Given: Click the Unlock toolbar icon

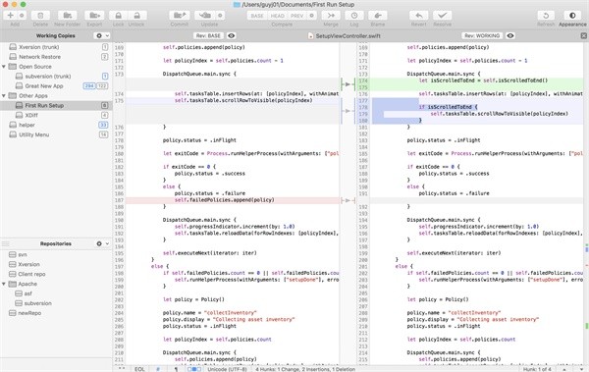Looking at the screenshot, I should tap(136, 16).
